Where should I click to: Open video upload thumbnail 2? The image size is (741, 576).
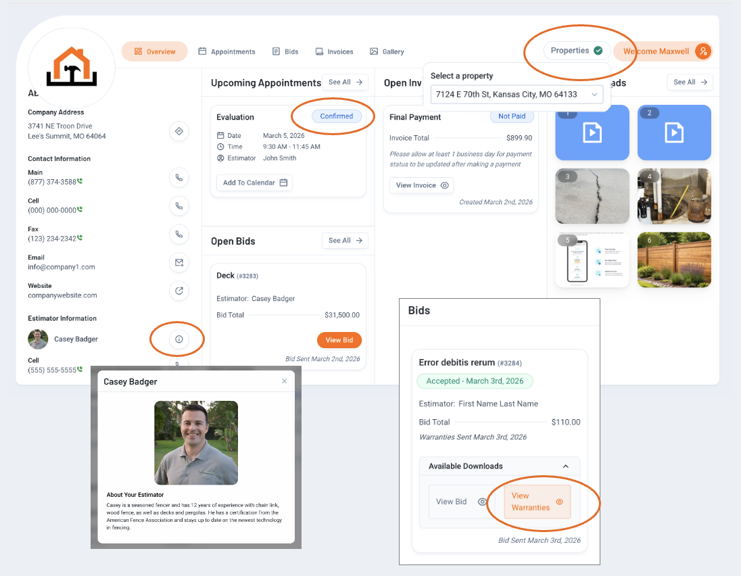pyautogui.click(x=674, y=133)
